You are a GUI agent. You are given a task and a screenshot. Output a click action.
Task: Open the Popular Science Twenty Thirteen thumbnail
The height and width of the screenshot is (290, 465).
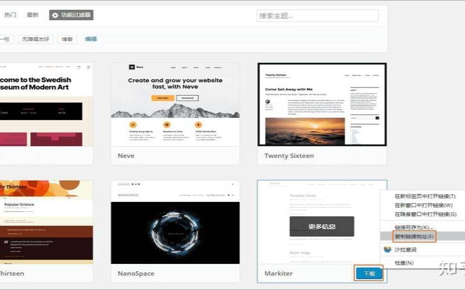(x=46, y=222)
